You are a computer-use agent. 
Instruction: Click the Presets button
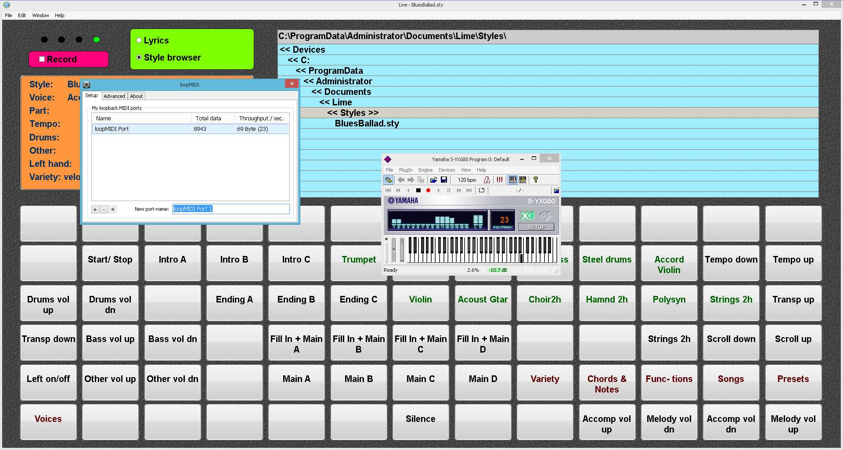[x=793, y=382]
